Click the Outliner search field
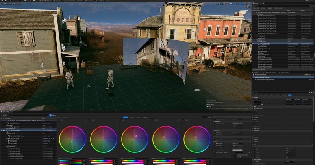The width and height of the screenshot is (315, 165). point(283,6)
